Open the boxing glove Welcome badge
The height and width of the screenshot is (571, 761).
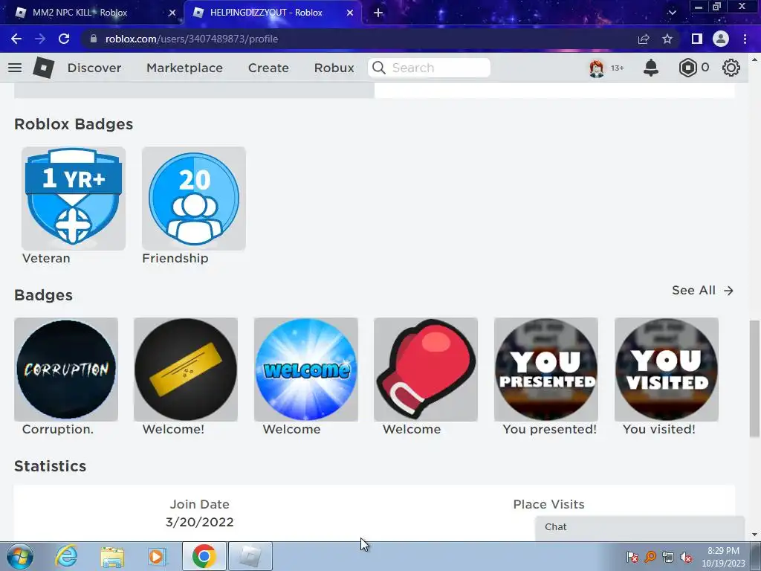pos(426,370)
